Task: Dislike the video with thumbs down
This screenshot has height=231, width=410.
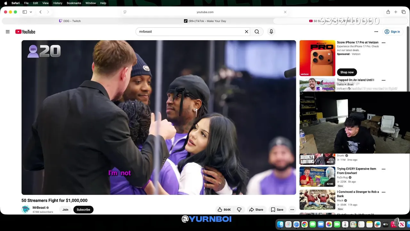Action: click(239, 210)
